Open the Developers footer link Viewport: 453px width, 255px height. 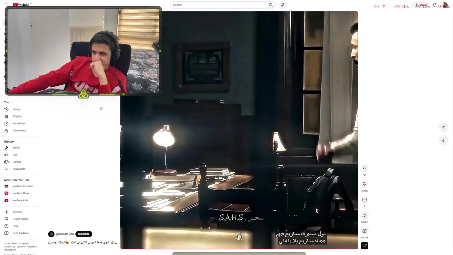(x=10, y=250)
